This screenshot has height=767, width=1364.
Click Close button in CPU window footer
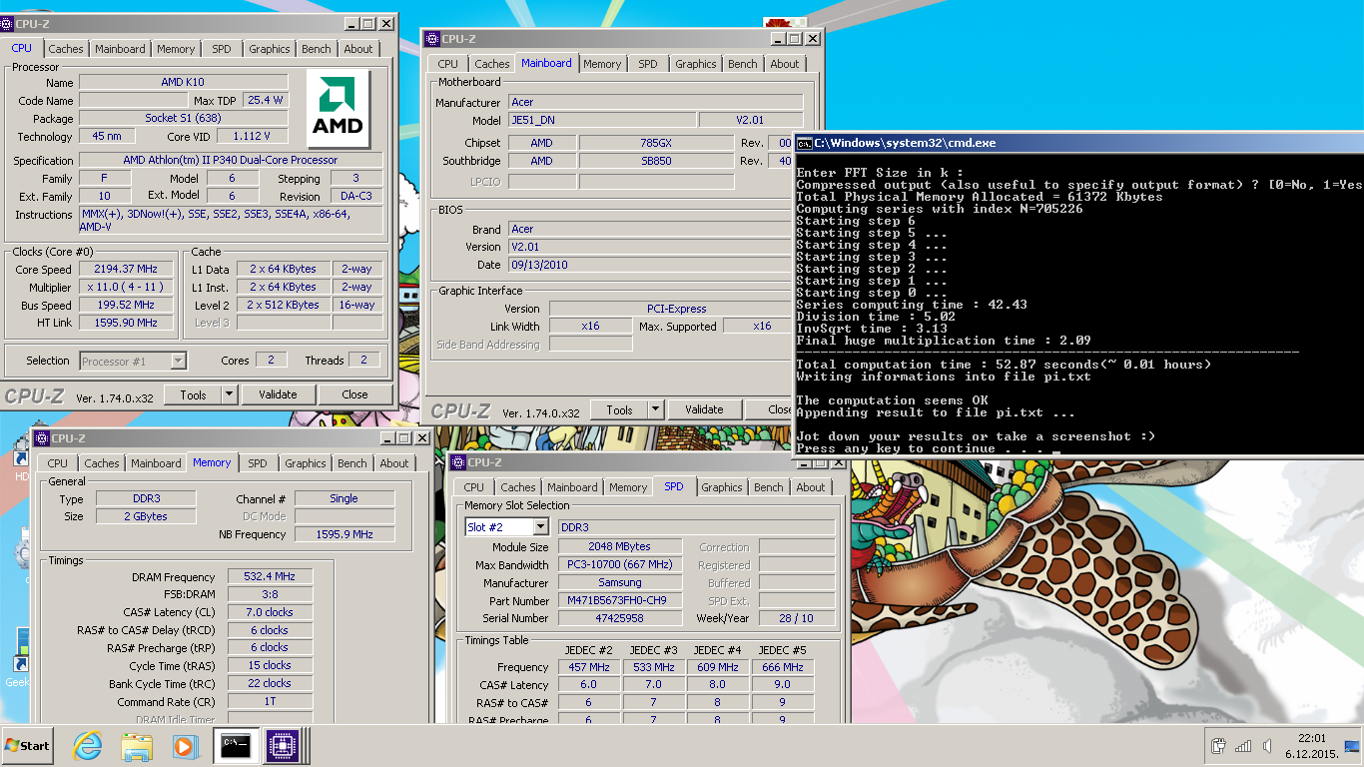point(354,394)
